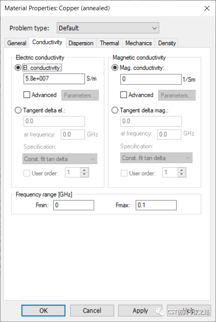
Task: Switch to the Thermal tab
Action: coord(109,43)
